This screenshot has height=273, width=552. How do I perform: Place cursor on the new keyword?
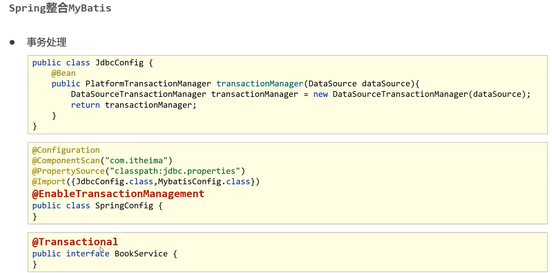coord(320,94)
